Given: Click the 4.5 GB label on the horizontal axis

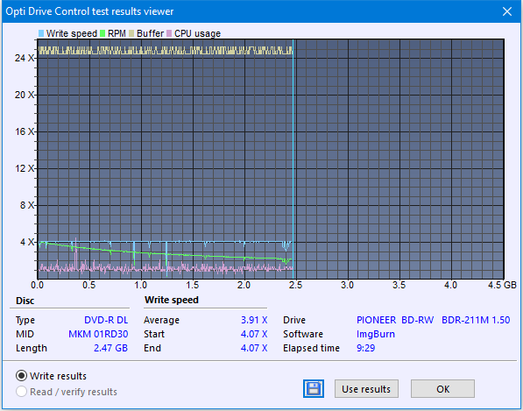Looking at the screenshot, I should point(502,285).
